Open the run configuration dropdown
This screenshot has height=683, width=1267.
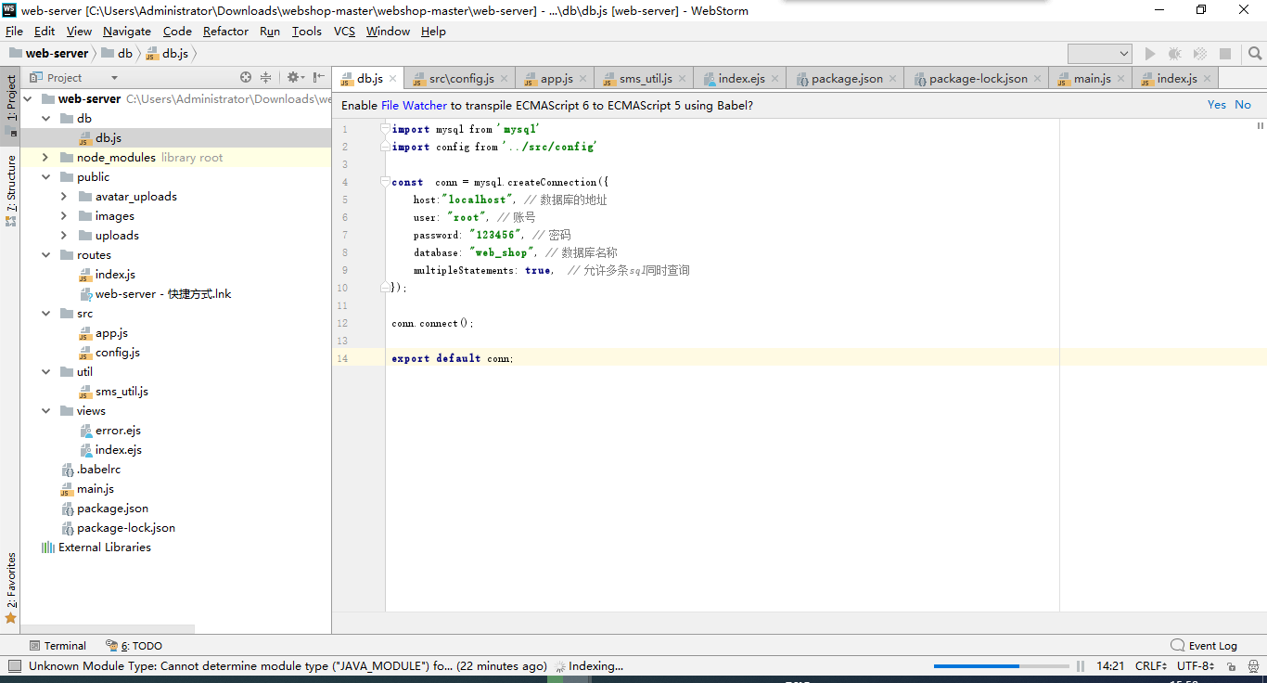point(1099,54)
